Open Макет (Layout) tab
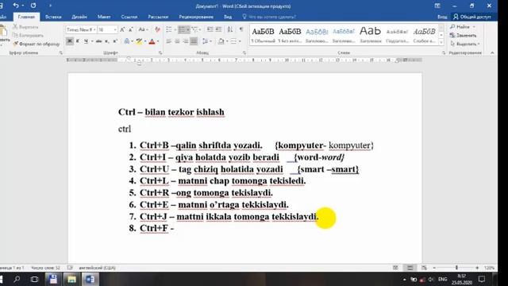The width and height of the screenshot is (508, 286). [104, 17]
